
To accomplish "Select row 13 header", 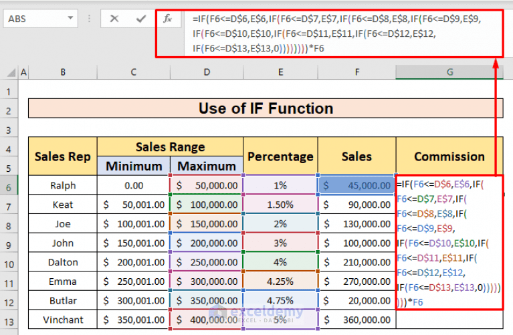I will coord(9,322).
